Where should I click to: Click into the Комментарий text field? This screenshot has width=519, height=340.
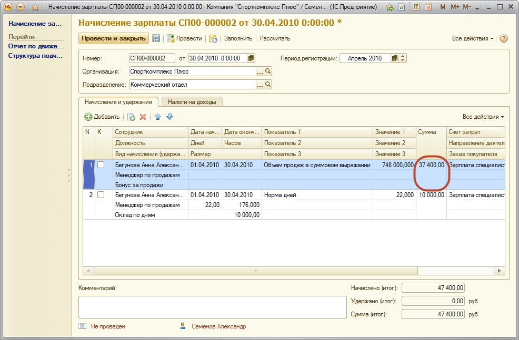pos(209,307)
